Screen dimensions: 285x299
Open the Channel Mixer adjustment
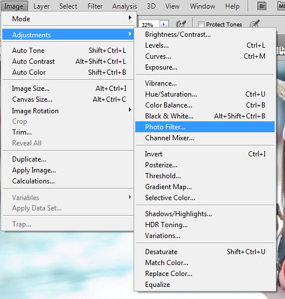(x=205, y=138)
